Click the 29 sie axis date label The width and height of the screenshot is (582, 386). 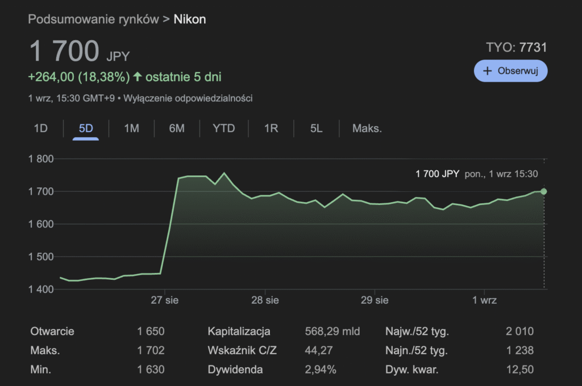coord(375,300)
